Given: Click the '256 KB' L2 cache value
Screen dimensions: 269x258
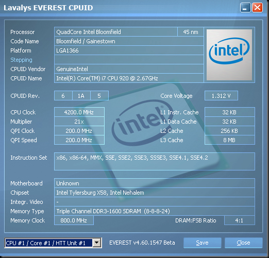Looking at the screenshot, I should pyautogui.click(x=230, y=131).
